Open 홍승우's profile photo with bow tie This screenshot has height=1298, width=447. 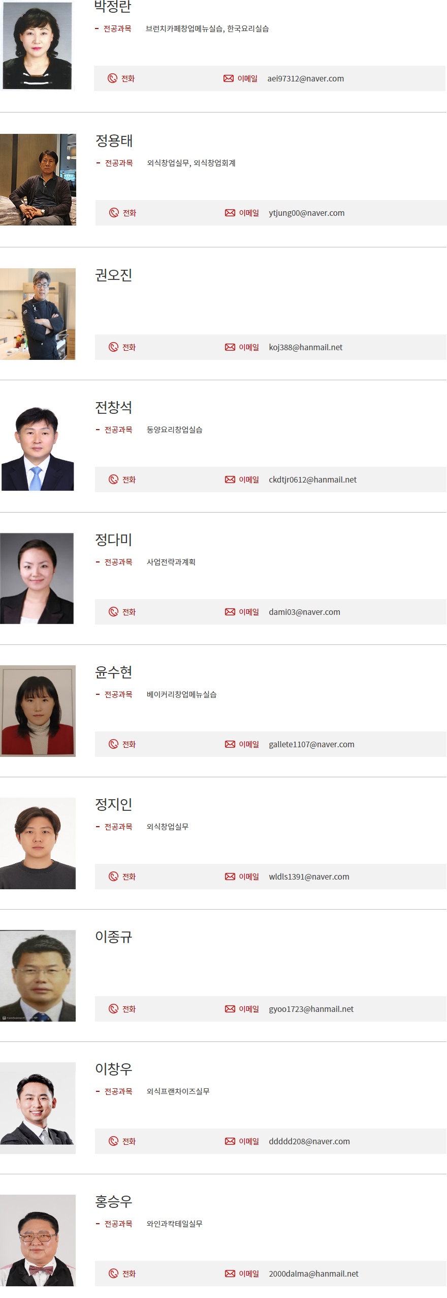(x=38, y=1240)
